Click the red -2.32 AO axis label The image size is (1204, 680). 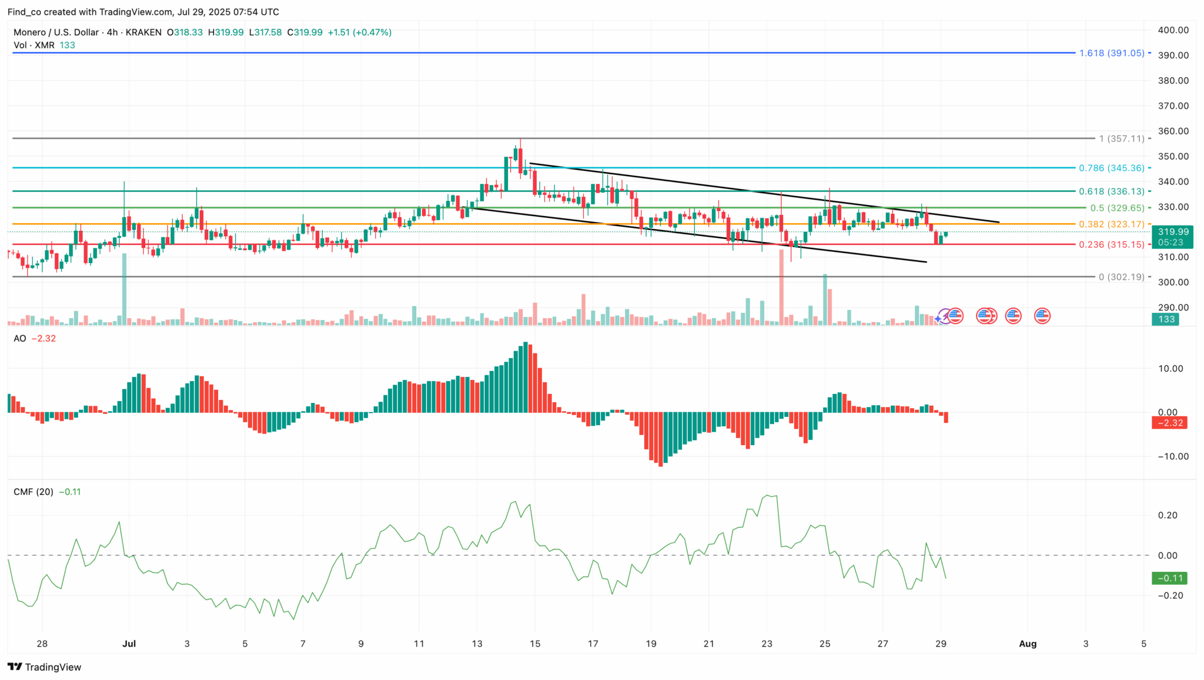tap(1169, 423)
